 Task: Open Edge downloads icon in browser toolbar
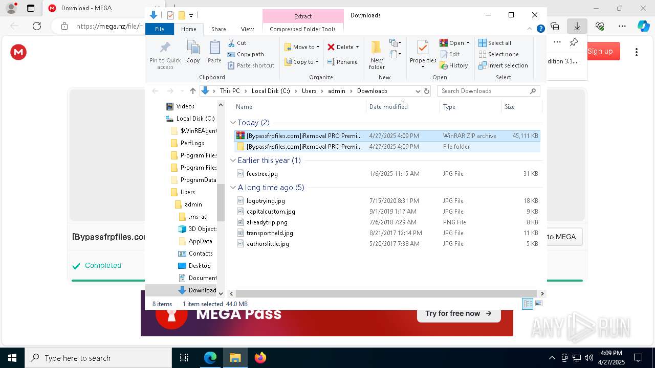click(577, 26)
